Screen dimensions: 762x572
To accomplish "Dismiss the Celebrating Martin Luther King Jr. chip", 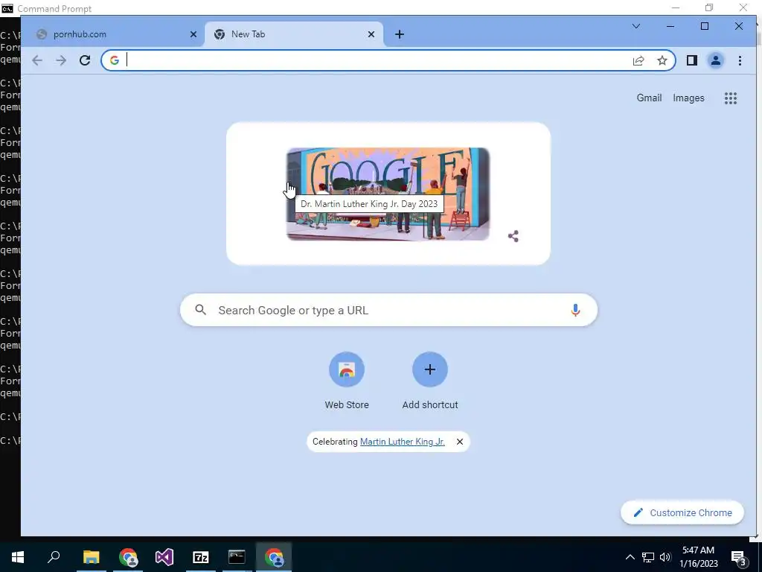I will point(460,442).
